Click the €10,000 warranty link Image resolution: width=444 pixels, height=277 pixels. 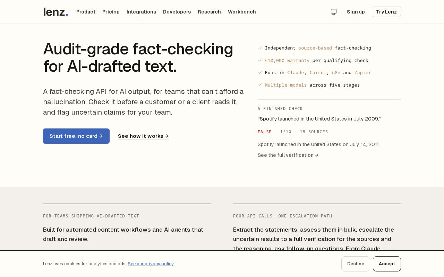[287, 60]
